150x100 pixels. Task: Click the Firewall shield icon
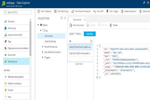[x=5, y=90]
